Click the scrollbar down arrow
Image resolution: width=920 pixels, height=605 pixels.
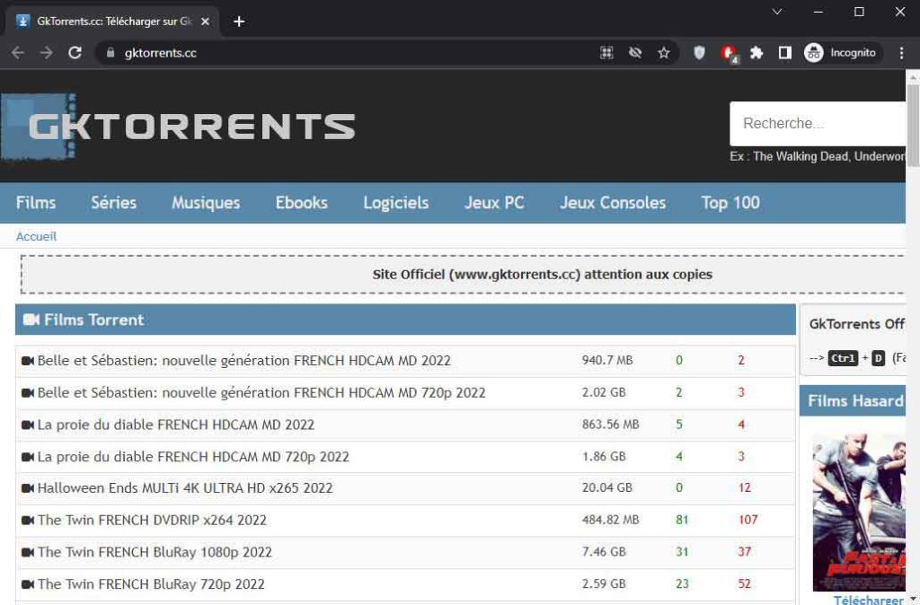click(x=913, y=600)
